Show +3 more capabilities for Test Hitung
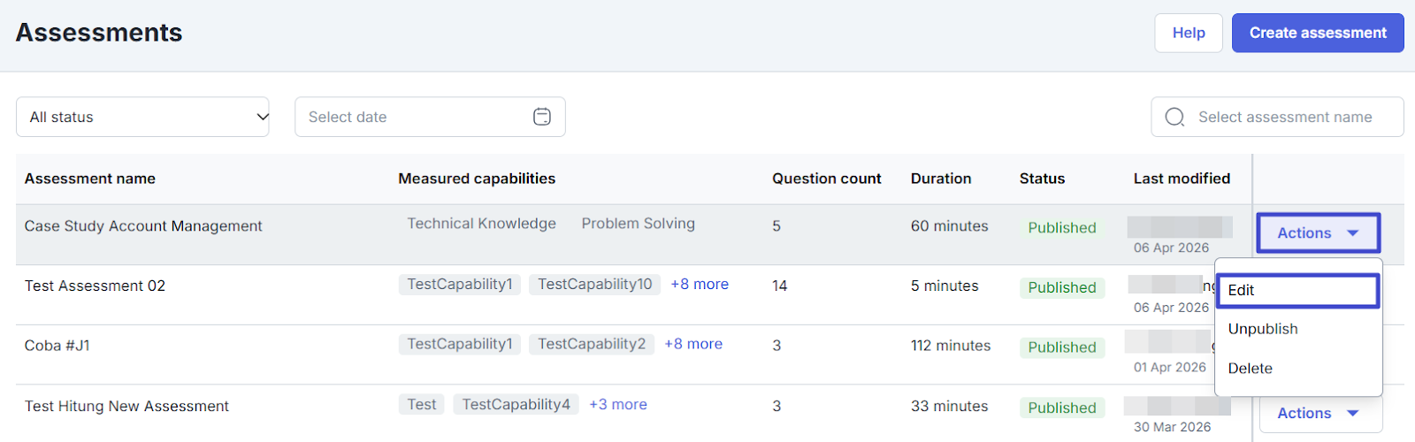The image size is (1415, 442). (618, 404)
